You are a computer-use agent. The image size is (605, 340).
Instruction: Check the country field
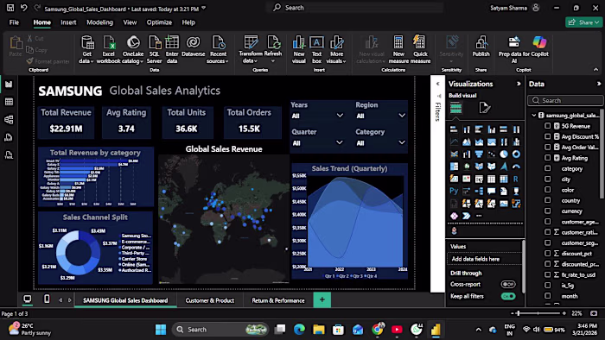547,200
